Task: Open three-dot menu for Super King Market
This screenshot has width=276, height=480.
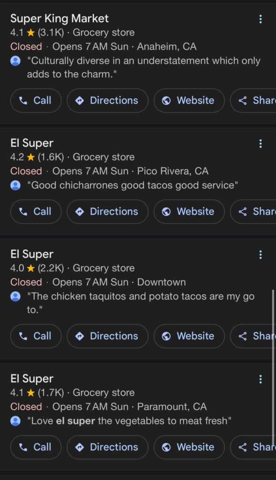Action: (261, 19)
